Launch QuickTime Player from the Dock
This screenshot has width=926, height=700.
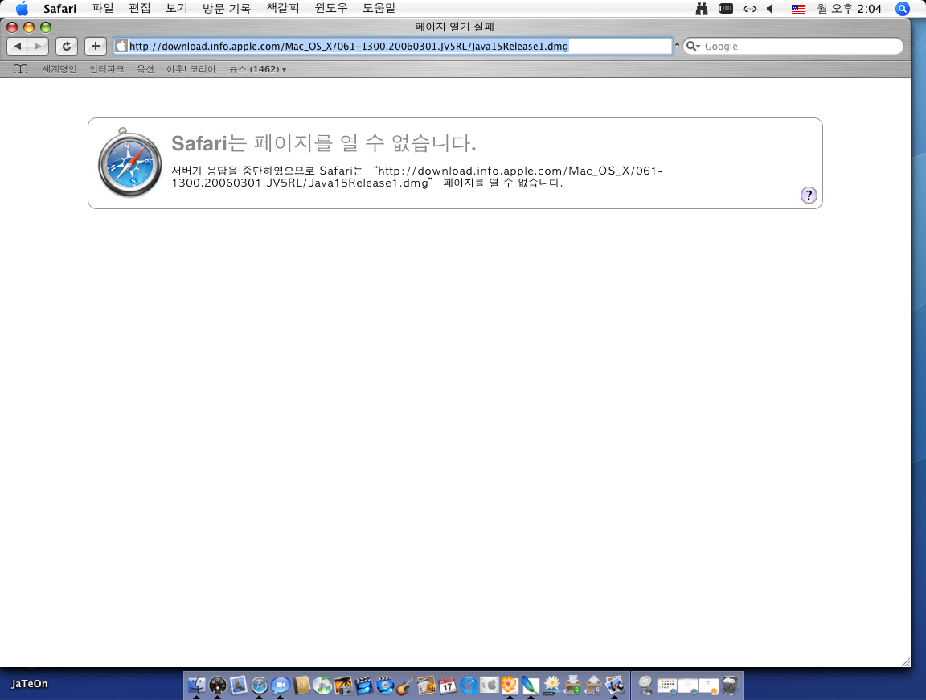pyautogui.click(x=469, y=686)
